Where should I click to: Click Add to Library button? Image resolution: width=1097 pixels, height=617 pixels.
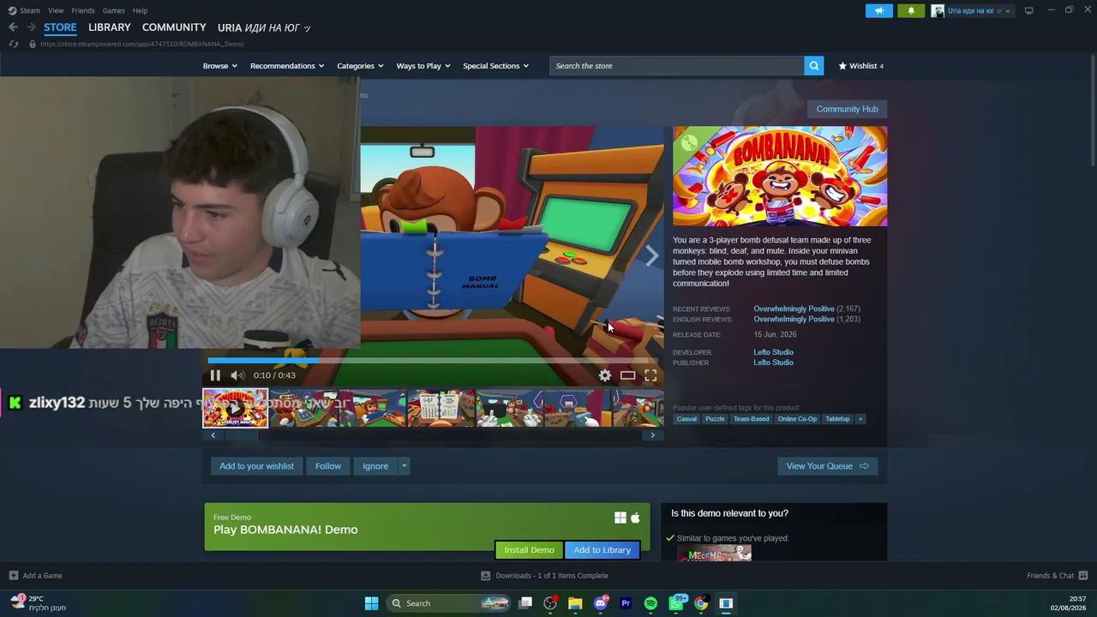pos(602,550)
